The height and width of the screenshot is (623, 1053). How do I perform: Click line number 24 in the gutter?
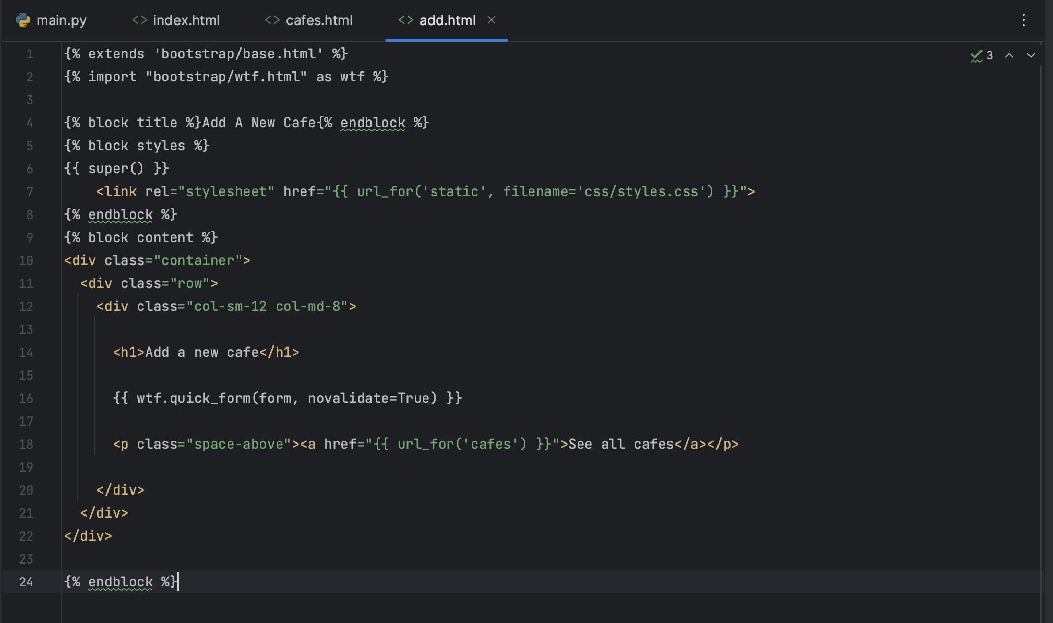pos(26,582)
